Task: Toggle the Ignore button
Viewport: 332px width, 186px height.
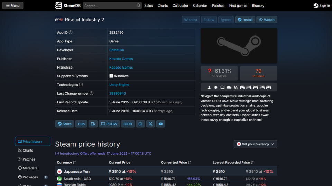Action: (226, 20)
